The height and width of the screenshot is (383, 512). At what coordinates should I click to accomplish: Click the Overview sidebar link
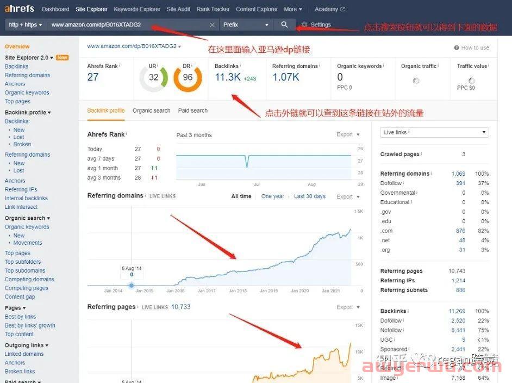17,46
